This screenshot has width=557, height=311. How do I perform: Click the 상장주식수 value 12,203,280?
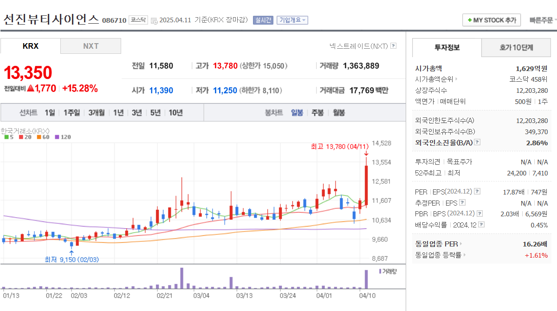[x=532, y=90]
